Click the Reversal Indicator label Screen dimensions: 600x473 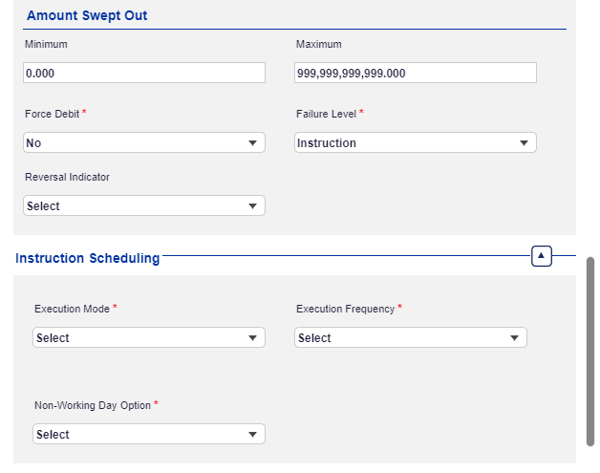[67, 177]
